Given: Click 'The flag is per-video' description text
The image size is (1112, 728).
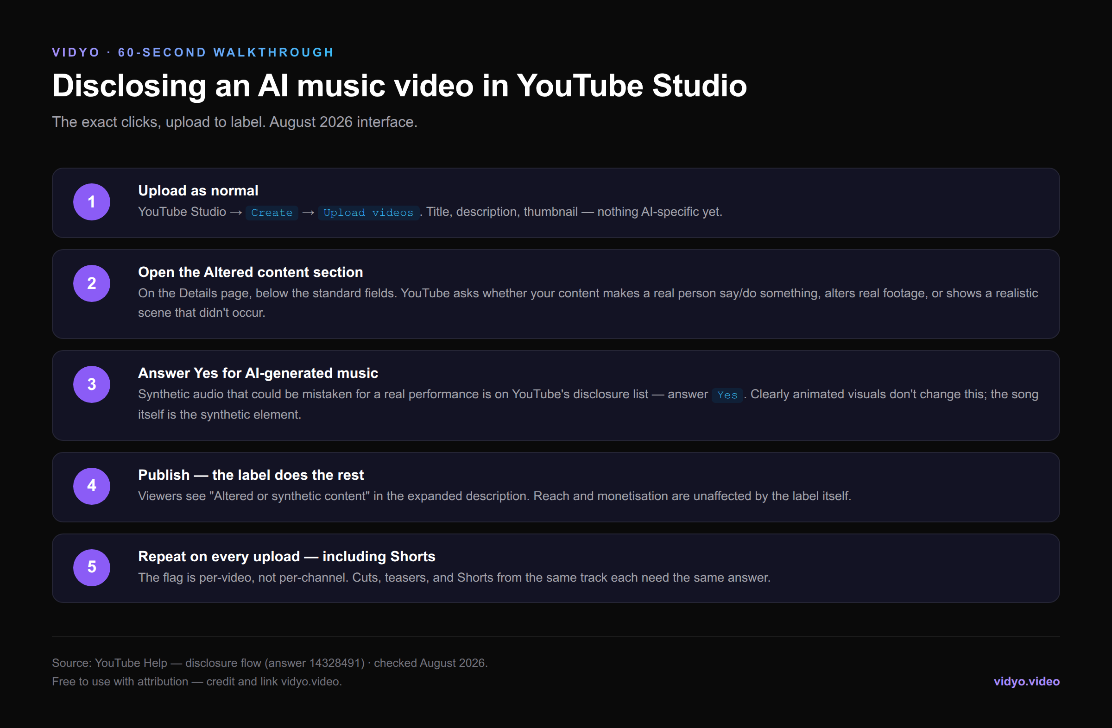Looking at the screenshot, I should (x=454, y=577).
